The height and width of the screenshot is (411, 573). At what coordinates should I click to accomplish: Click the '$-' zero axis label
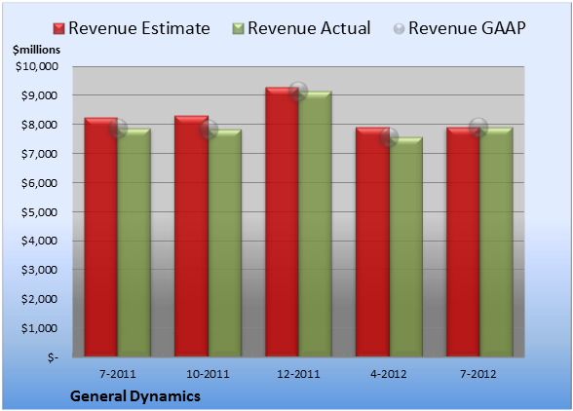(x=53, y=357)
